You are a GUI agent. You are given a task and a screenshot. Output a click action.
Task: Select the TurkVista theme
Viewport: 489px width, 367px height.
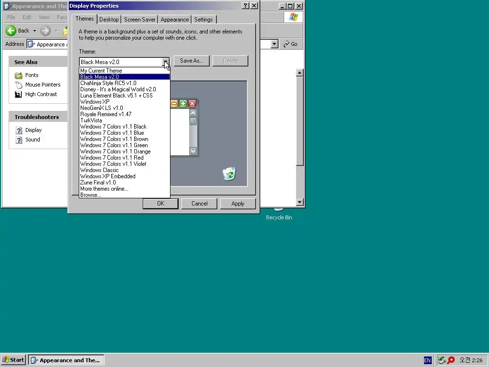tap(125, 120)
